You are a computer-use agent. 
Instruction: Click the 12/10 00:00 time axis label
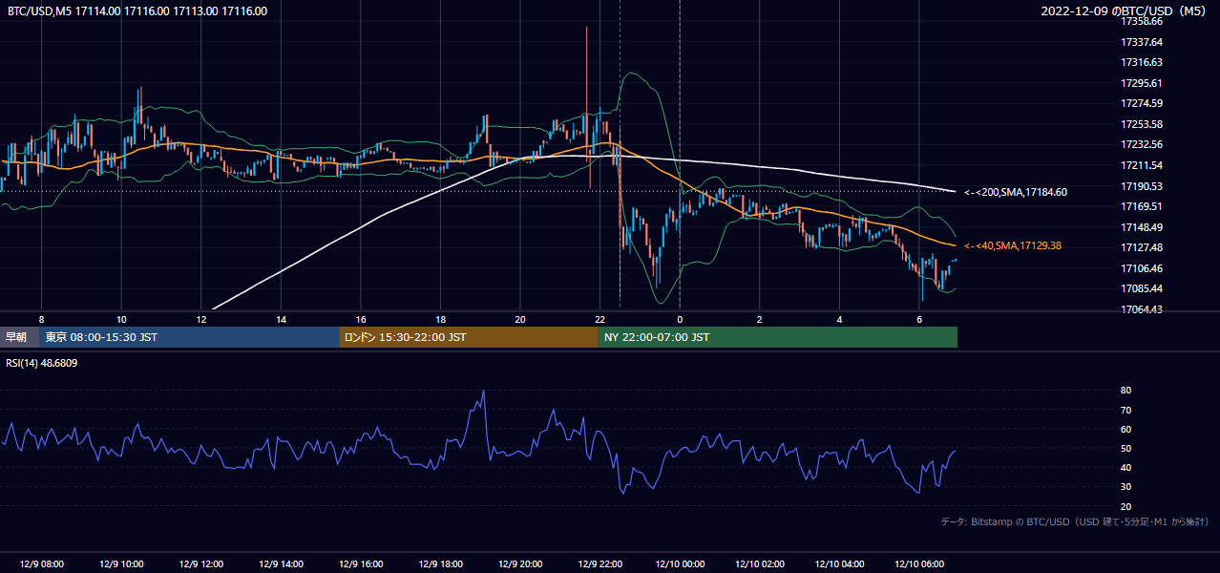pos(680,563)
